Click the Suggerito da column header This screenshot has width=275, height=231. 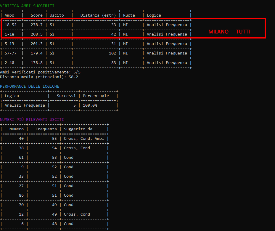tap(78, 129)
